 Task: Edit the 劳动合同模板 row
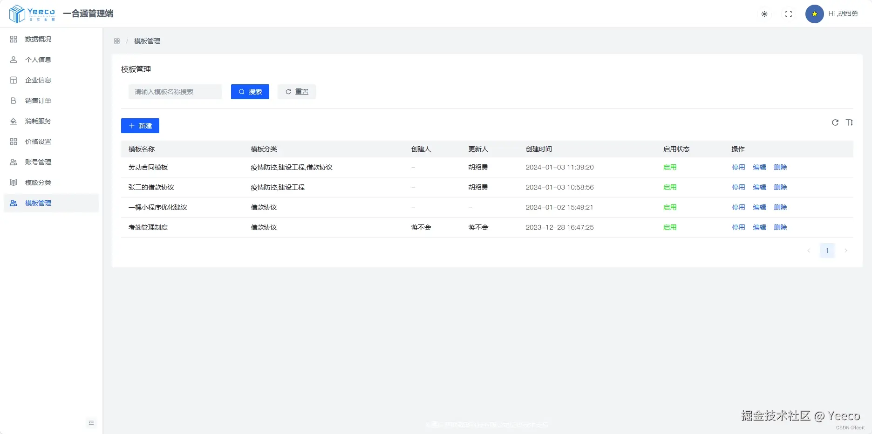tap(759, 167)
